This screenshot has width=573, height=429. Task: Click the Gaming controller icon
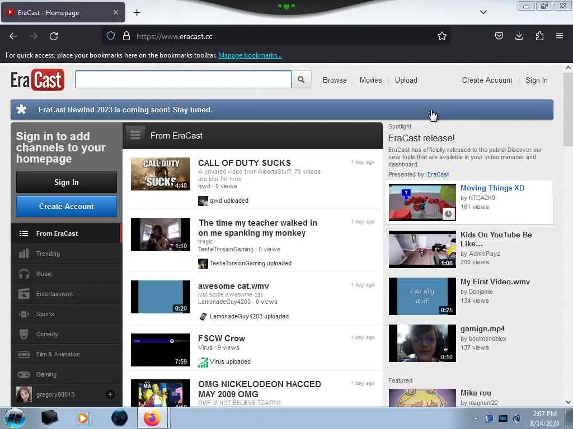pos(24,374)
